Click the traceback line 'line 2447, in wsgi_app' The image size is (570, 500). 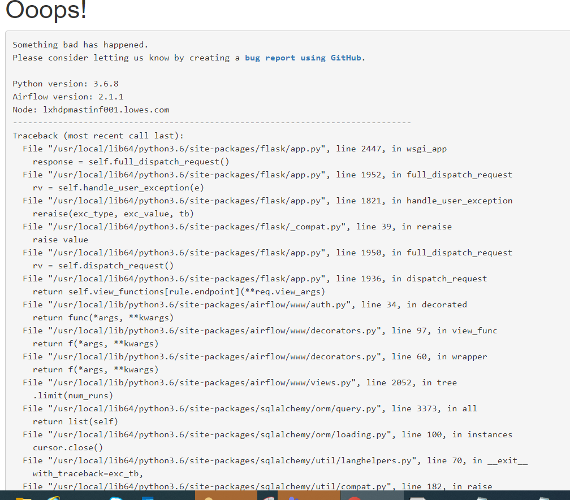pos(235,149)
